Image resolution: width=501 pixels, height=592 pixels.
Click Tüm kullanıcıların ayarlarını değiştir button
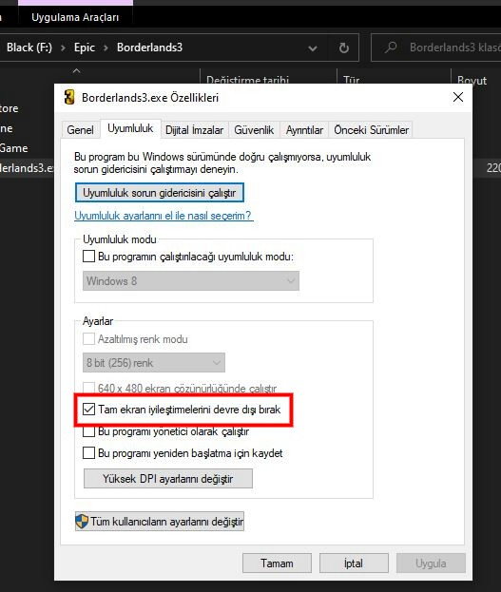[x=160, y=522]
